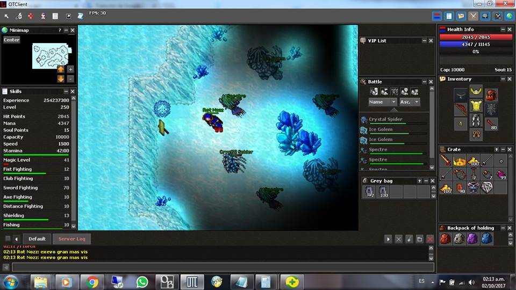Open WhatsApp from the taskbar
The image size is (516, 290).
tap(142, 282)
